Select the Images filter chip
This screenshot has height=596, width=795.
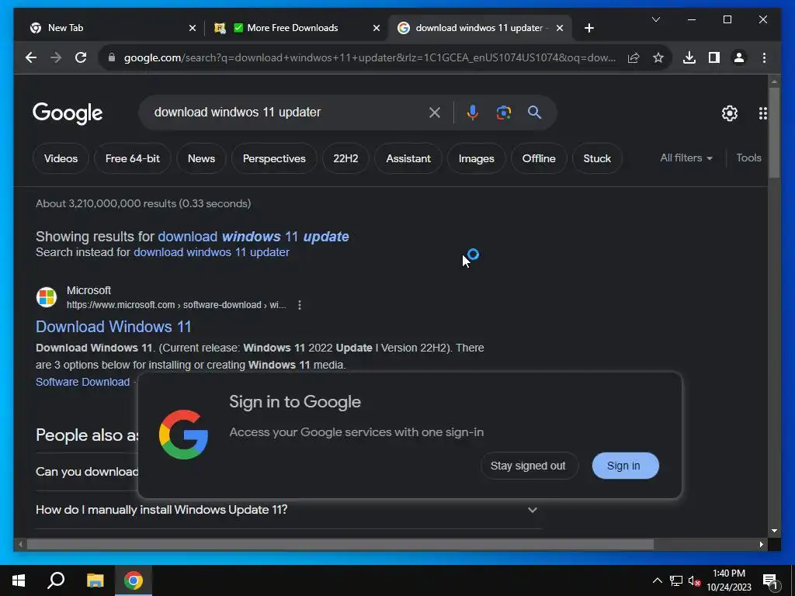(x=476, y=158)
